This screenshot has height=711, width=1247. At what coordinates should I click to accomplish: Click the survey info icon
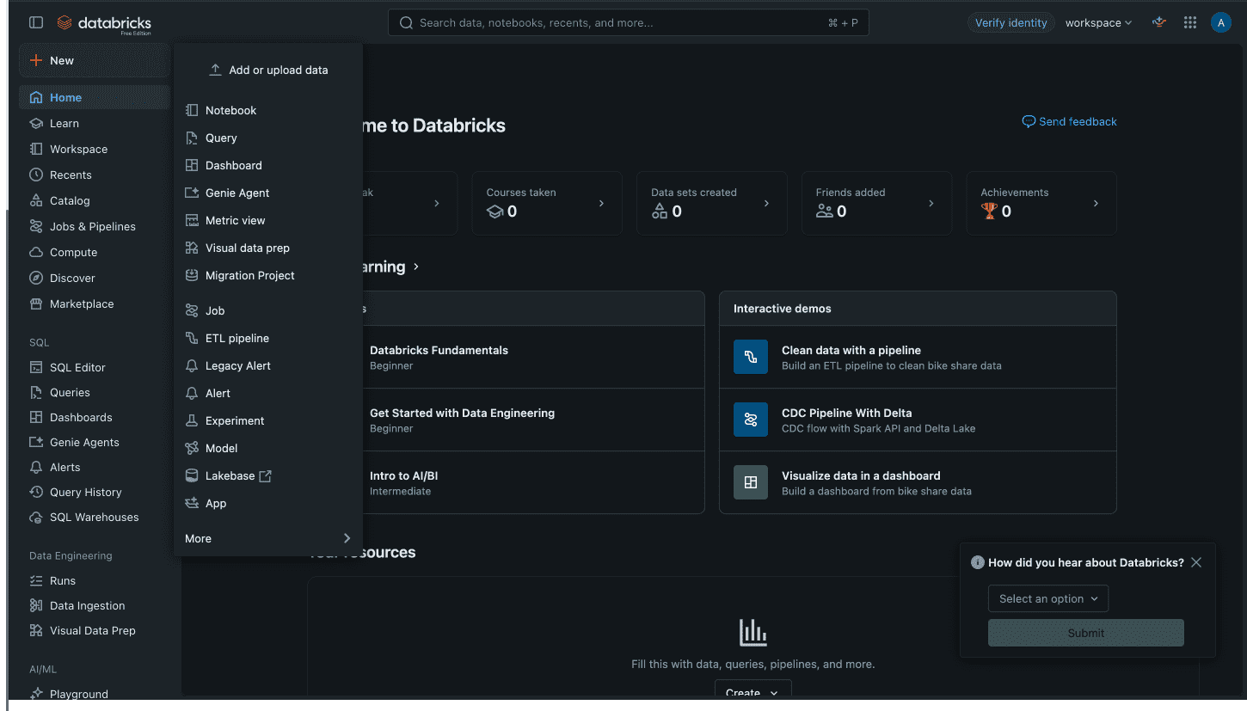978,562
